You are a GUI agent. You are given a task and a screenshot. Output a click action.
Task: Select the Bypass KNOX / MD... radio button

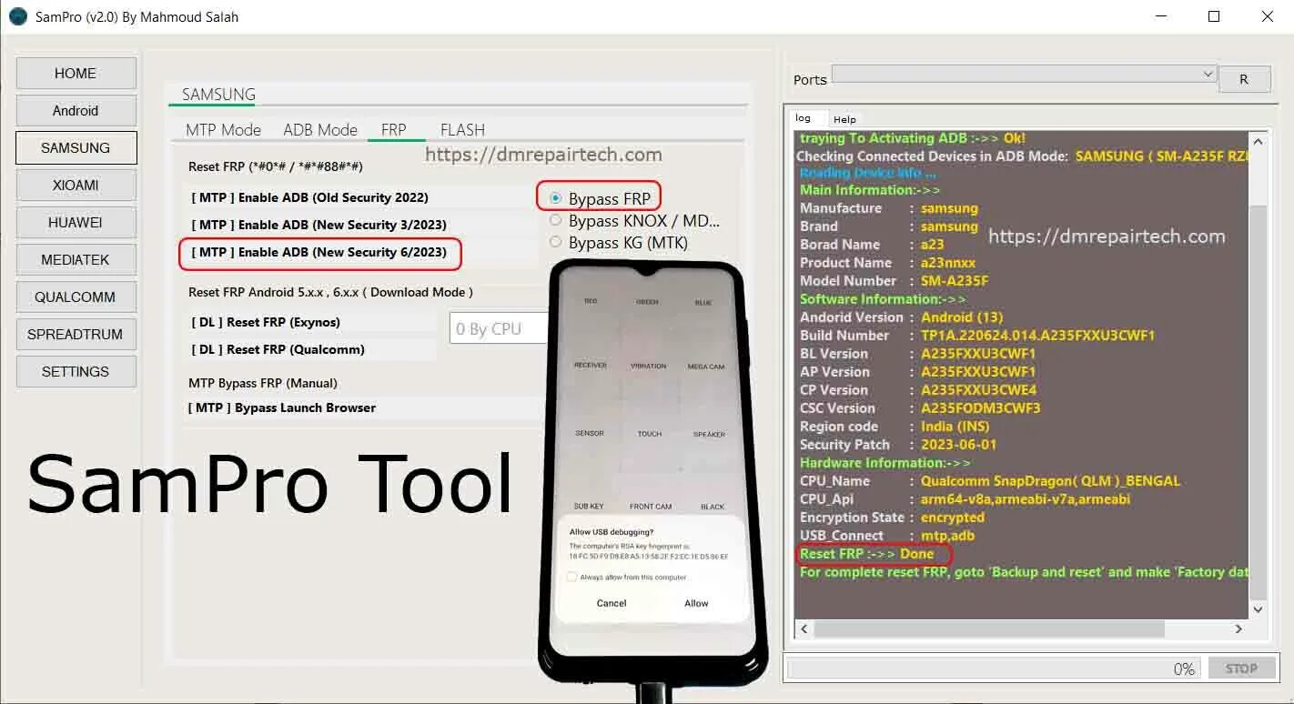(556, 220)
